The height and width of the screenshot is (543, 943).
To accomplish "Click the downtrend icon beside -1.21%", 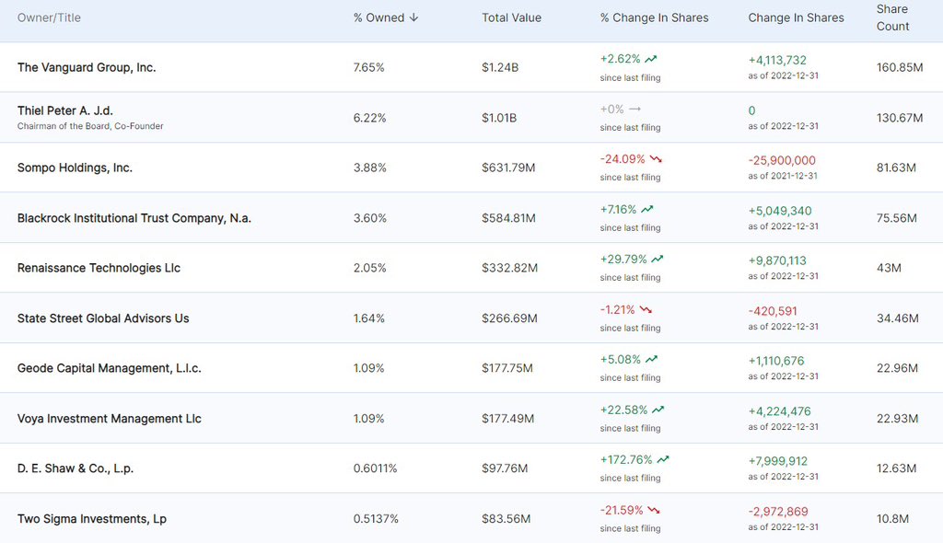I will pos(646,310).
